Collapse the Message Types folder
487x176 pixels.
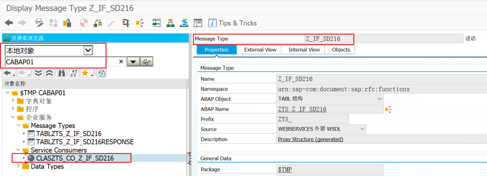18,126
